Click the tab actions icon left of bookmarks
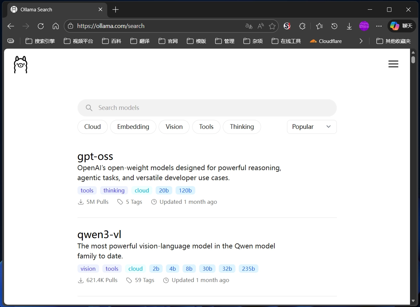Image resolution: width=420 pixels, height=307 pixels. click(11, 41)
